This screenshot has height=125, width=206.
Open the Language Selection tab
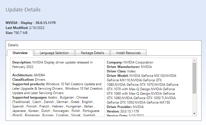point(54,53)
